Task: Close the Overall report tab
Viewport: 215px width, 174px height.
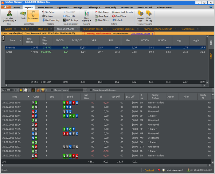Action: 15,29
